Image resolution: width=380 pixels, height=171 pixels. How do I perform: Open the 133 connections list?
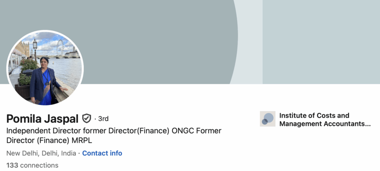tap(32, 165)
